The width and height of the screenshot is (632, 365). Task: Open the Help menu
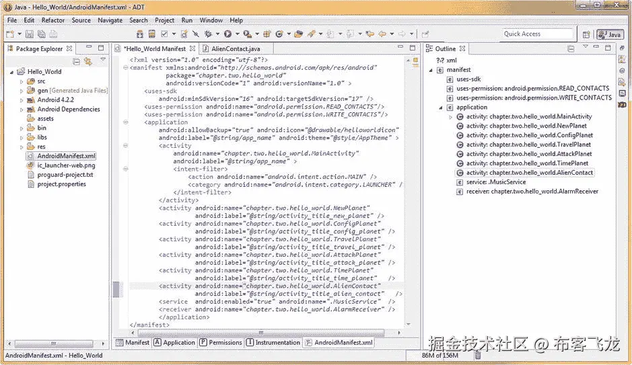coord(236,20)
